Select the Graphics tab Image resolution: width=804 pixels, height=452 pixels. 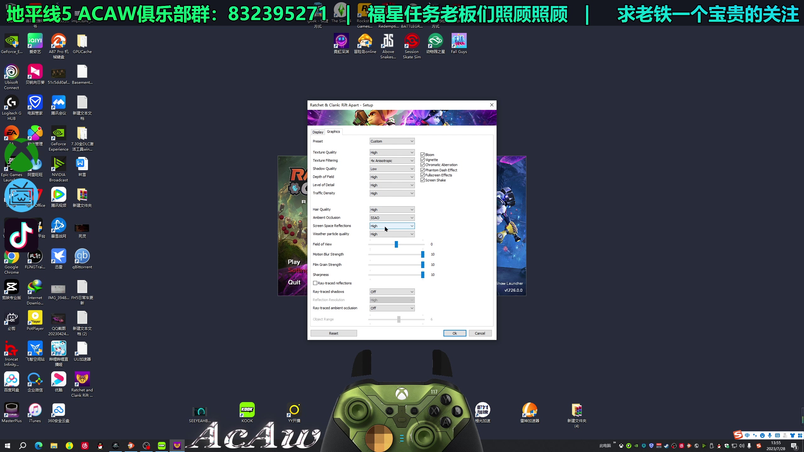pyautogui.click(x=333, y=132)
